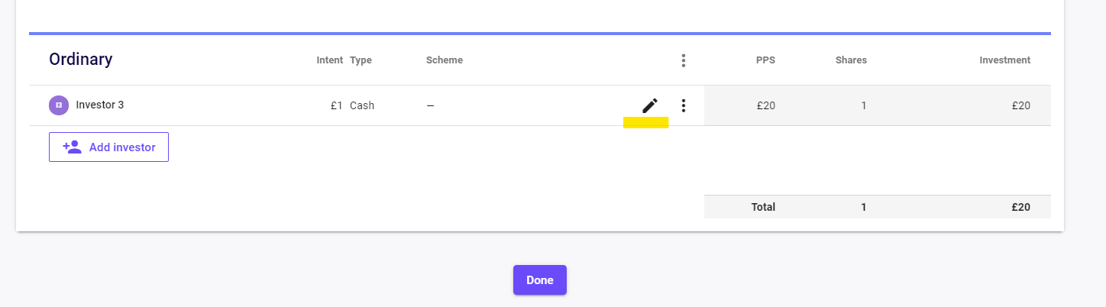The image size is (1106, 307).
Task: Click the Scheme column header
Action: 445,60
